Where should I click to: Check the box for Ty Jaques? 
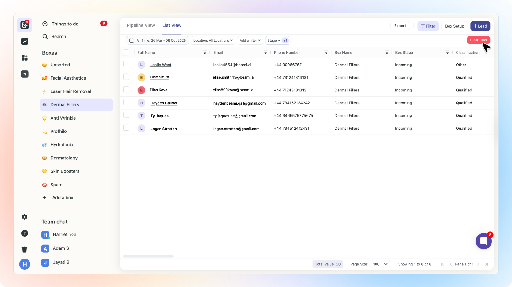click(x=126, y=115)
